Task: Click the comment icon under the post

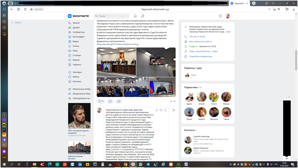Action: 110,101
